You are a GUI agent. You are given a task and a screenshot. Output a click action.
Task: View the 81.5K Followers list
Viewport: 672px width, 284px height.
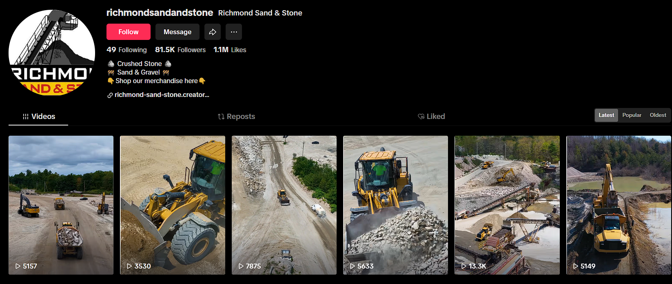pos(180,50)
